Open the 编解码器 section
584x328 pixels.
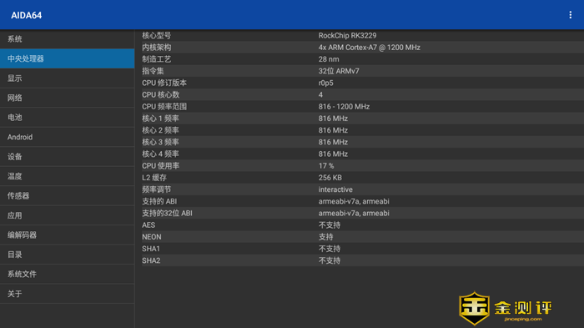click(x=67, y=235)
